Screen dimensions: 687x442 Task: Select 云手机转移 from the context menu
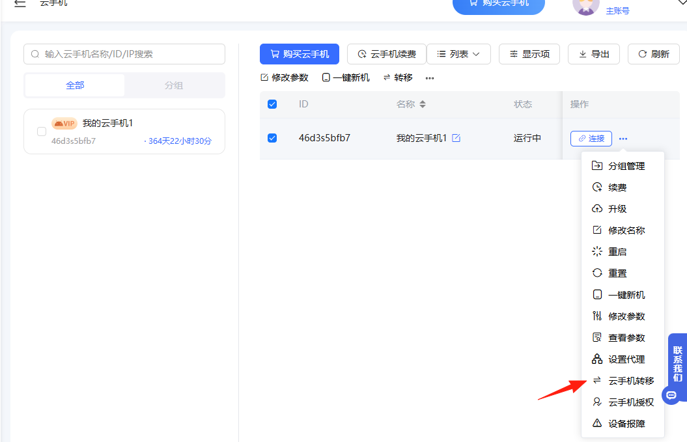pyautogui.click(x=630, y=381)
